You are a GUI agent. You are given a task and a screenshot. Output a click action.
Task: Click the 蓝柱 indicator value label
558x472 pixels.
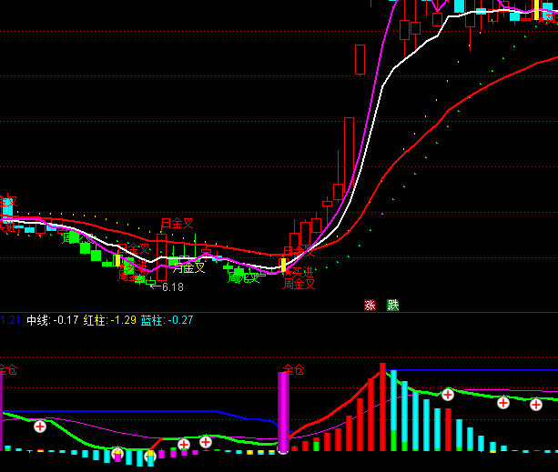click(167, 320)
